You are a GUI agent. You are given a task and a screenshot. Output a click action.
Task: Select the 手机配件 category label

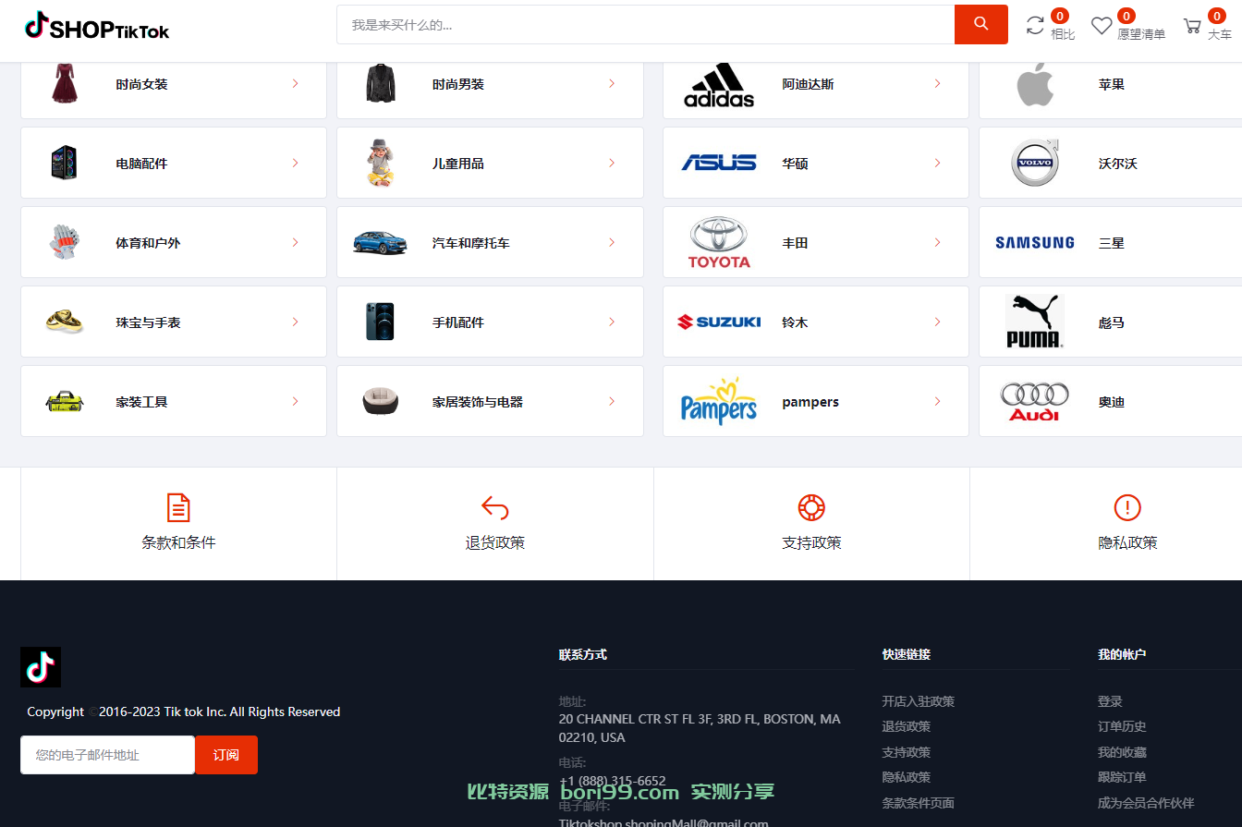[x=457, y=322]
